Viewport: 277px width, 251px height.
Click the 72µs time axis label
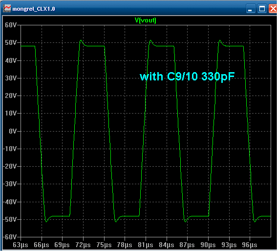click(83, 245)
